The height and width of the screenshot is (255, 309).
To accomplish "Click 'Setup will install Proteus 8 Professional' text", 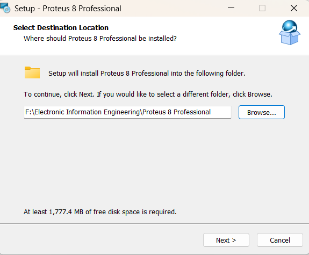I will [147, 73].
